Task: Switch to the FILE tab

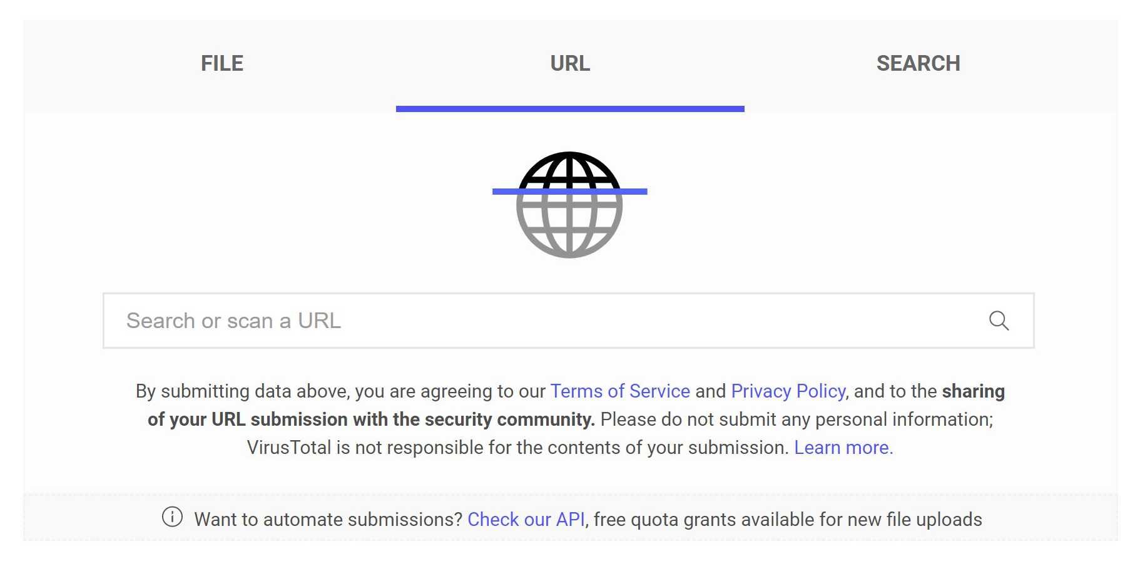Action: tap(222, 64)
